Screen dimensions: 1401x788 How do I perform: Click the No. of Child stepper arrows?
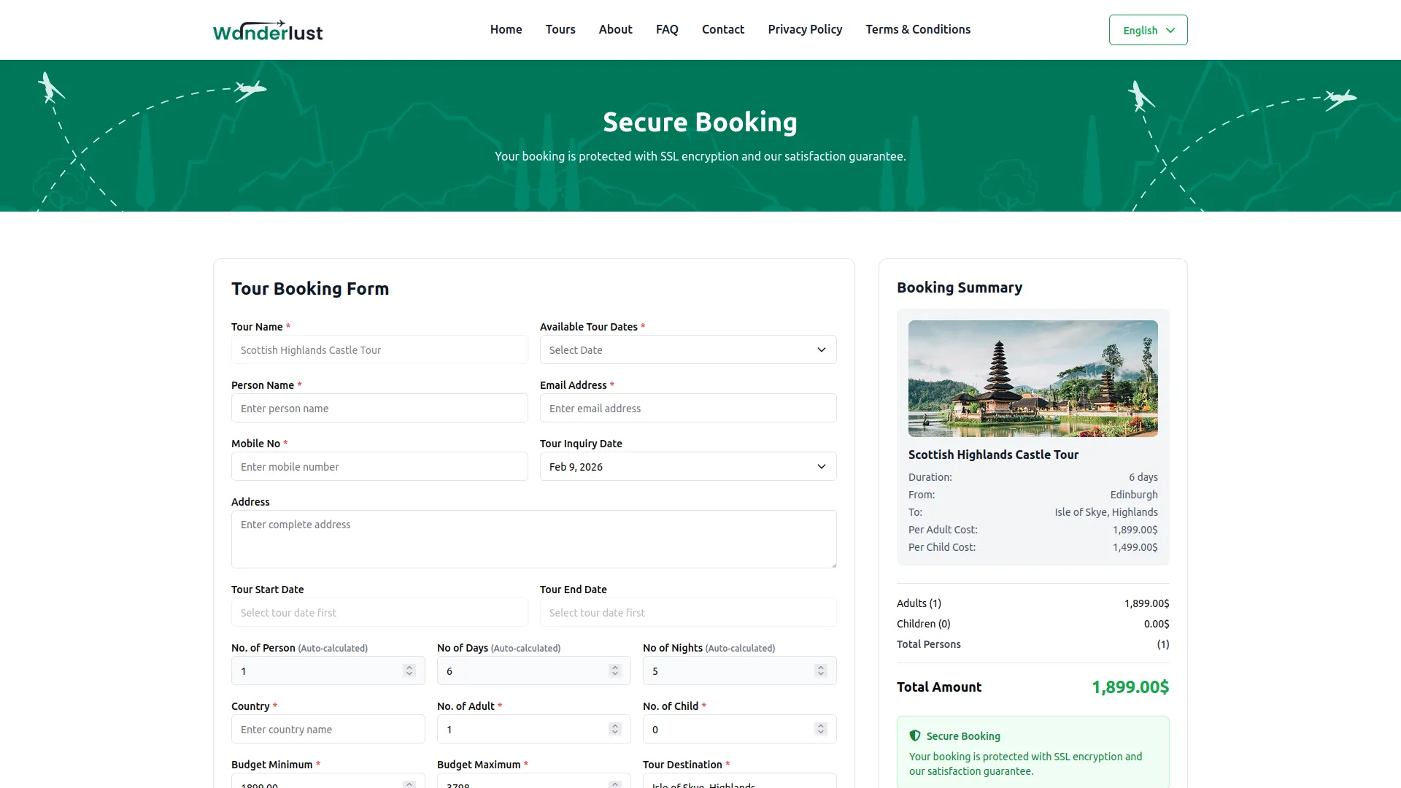coord(821,729)
